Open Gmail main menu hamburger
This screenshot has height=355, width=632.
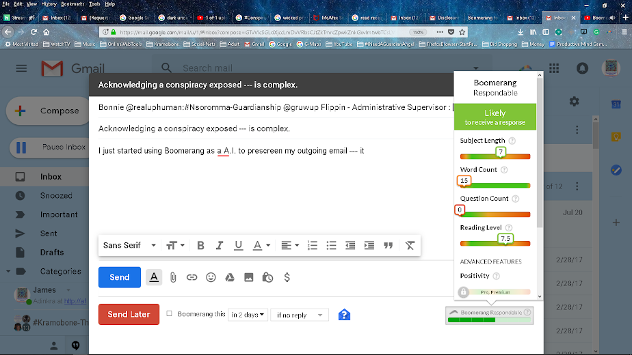coord(21,68)
